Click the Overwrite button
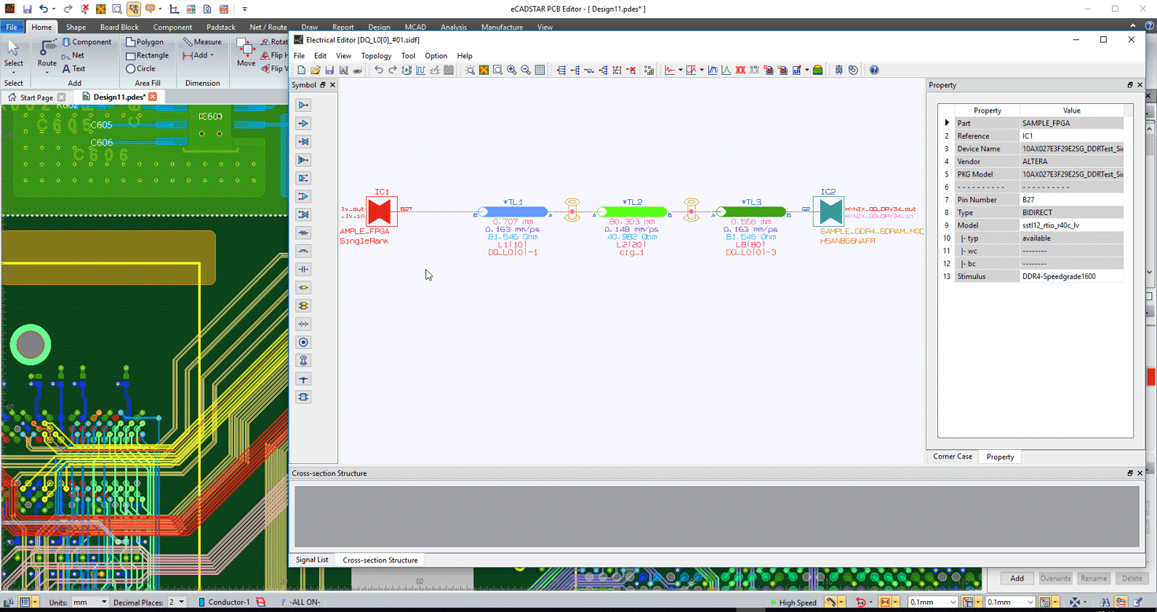 [x=1055, y=578]
